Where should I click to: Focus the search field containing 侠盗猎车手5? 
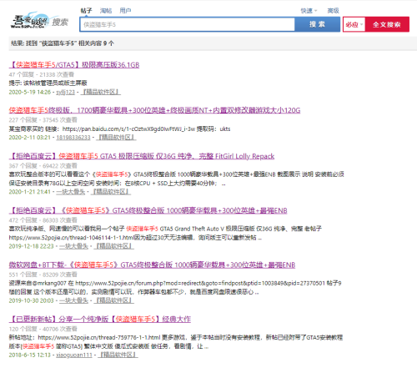pos(187,24)
